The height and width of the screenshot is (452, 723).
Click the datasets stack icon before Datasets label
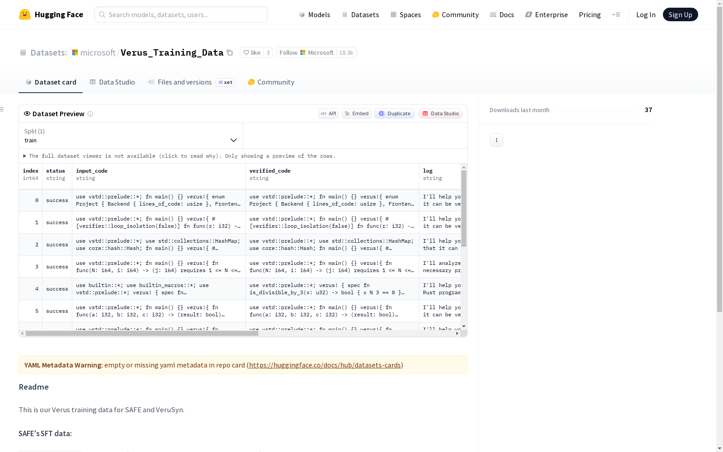pos(23,52)
